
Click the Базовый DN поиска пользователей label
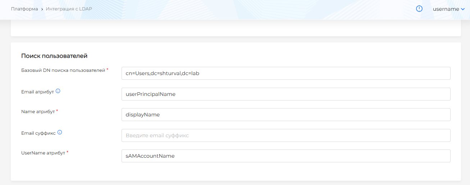point(63,70)
